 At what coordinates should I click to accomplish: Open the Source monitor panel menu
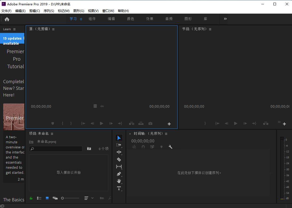coord(53,29)
